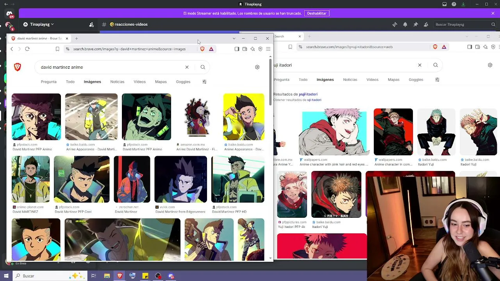500x281 pixels.
Task: Reload the david martinez anime page
Action: (27, 49)
